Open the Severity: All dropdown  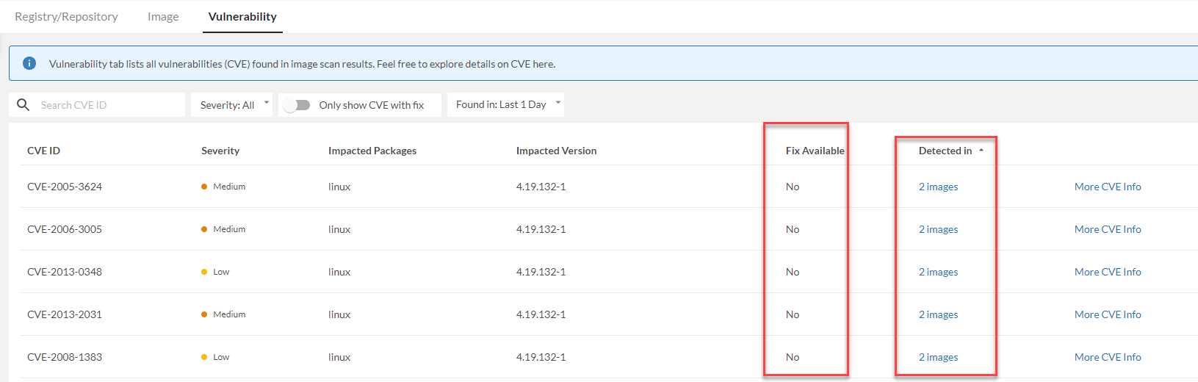click(231, 105)
